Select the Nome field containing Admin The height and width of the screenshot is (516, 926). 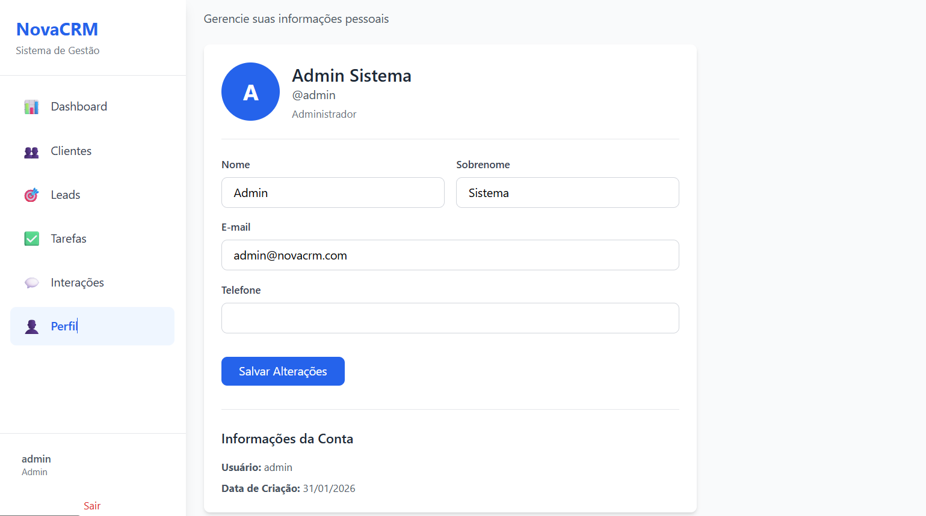click(x=333, y=192)
